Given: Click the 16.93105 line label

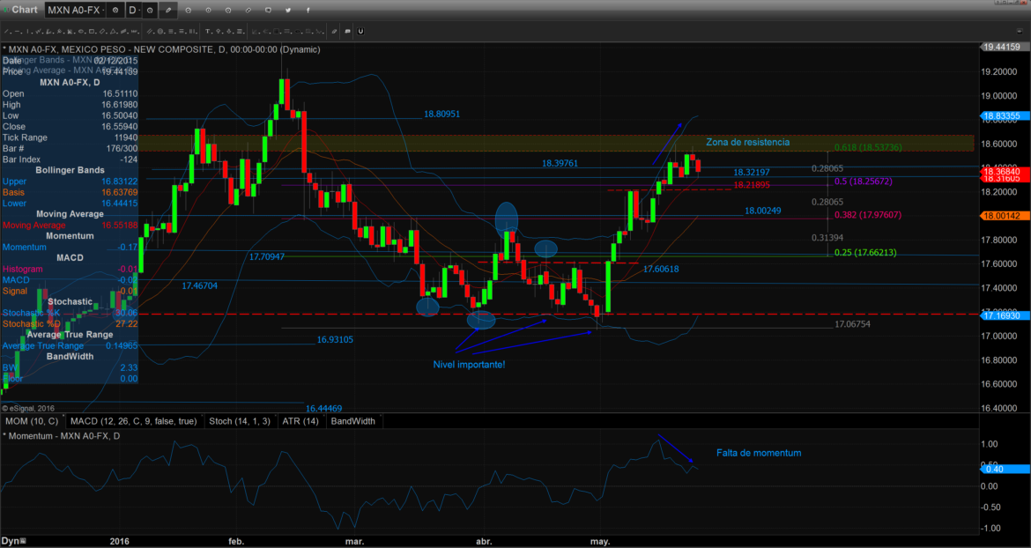Looking at the screenshot, I should [x=335, y=340].
